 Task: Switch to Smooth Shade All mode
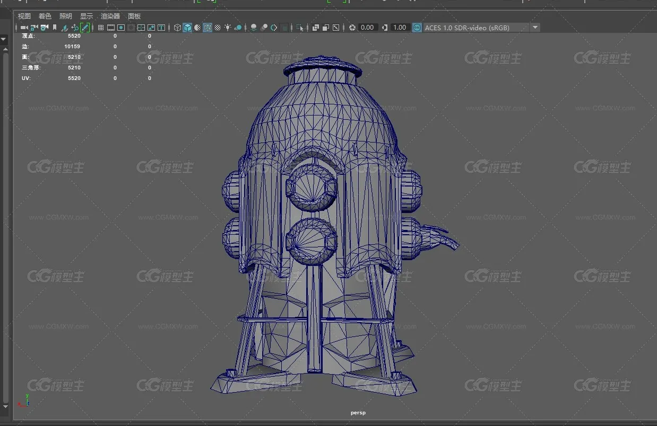[187, 28]
